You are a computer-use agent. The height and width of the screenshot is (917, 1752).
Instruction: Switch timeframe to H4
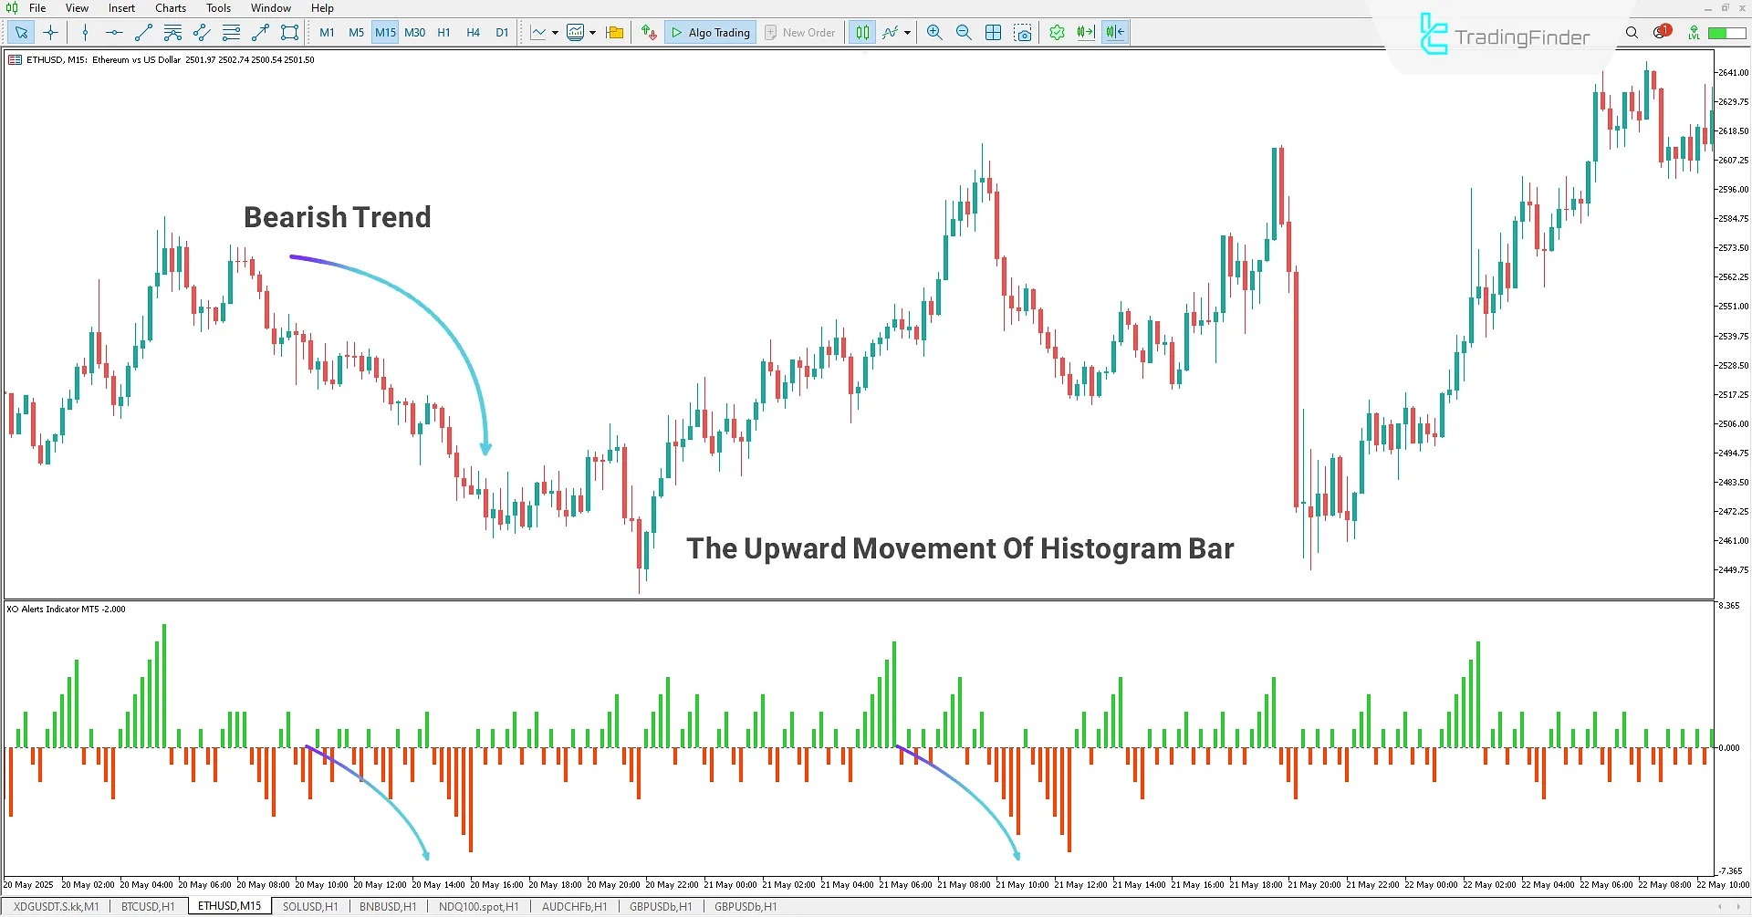pyautogui.click(x=473, y=32)
